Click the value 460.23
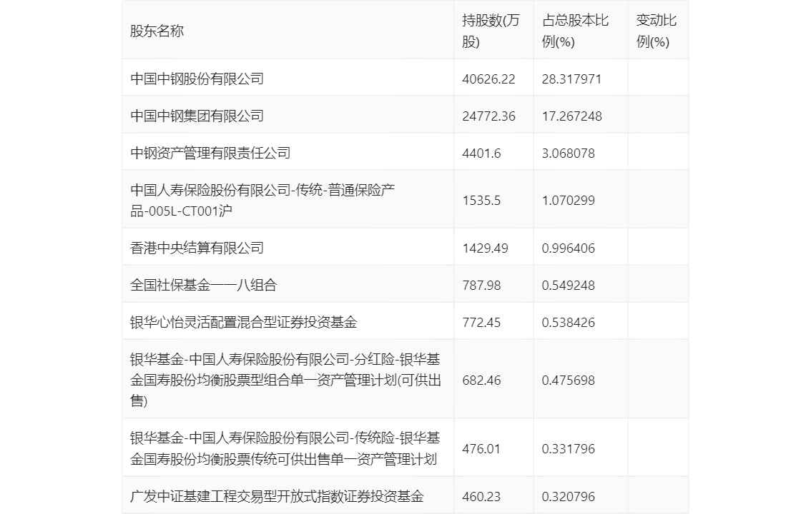Image resolution: width=811 pixels, height=514 pixels. [481, 496]
